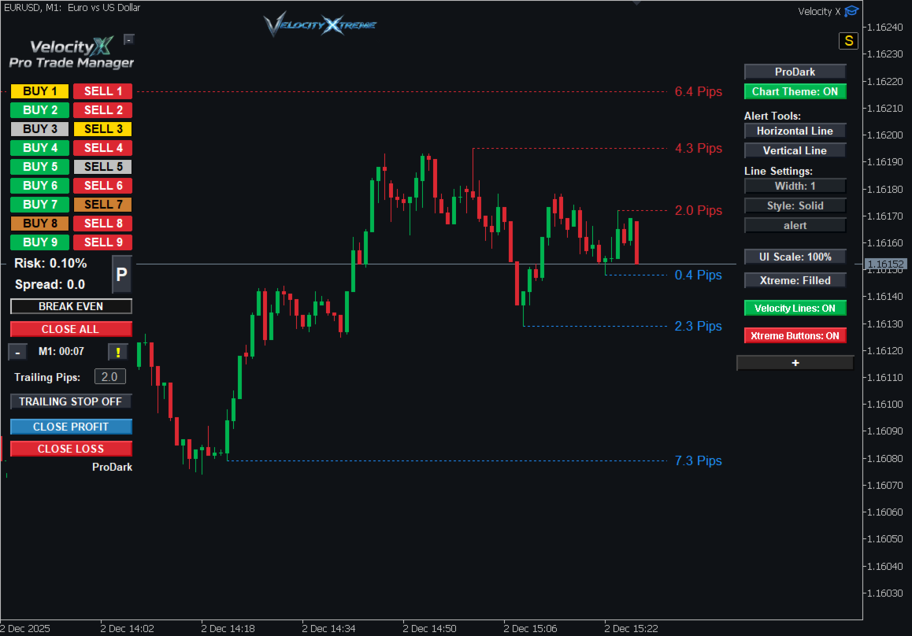Click the 2.0 Pips label
Image resolution: width=912 pixels, height=636 pixels.
point(698,210)
